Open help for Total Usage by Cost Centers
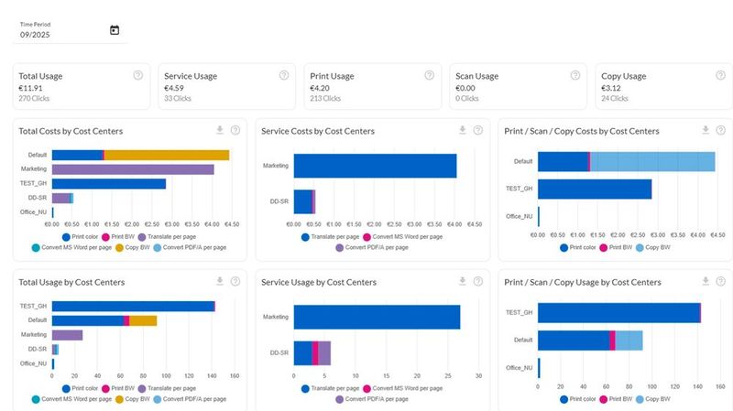The width and height of the screenshot is (733, 411). pyautogui.click(x=235, y=281)
